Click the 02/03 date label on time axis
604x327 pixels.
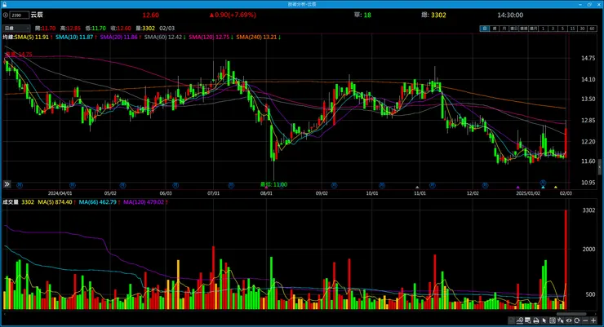(x=566, y=193)
